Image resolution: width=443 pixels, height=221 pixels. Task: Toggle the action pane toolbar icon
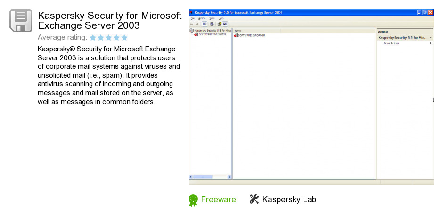(225, 25)
